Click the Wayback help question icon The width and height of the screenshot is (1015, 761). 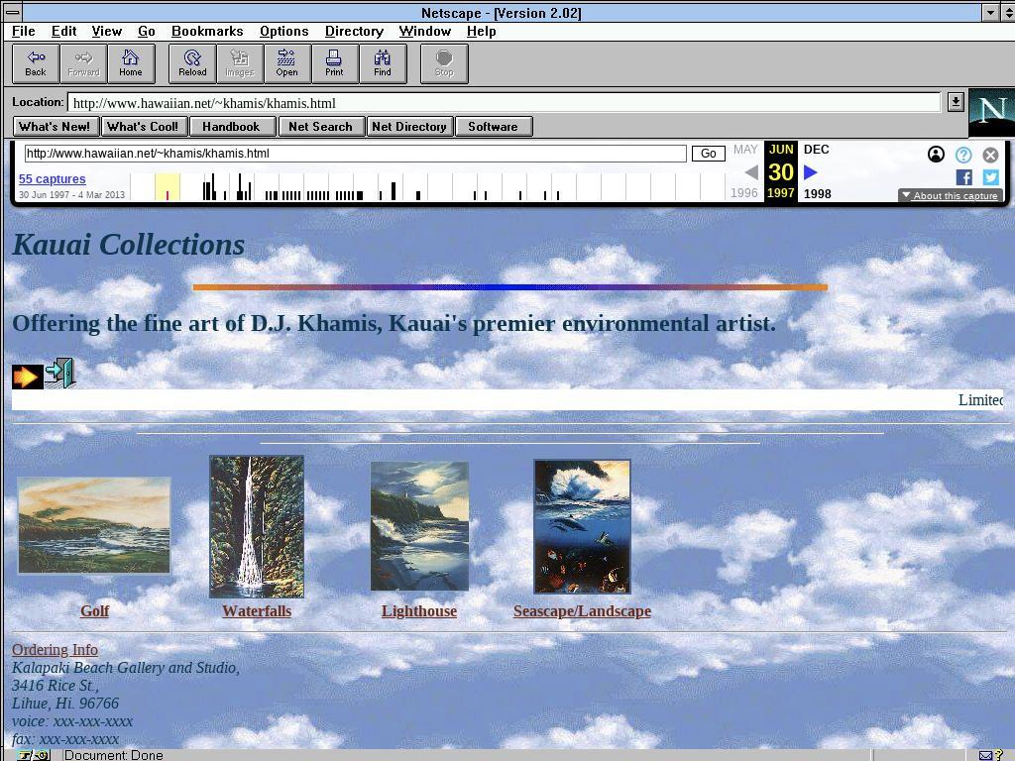click(963, 155)
